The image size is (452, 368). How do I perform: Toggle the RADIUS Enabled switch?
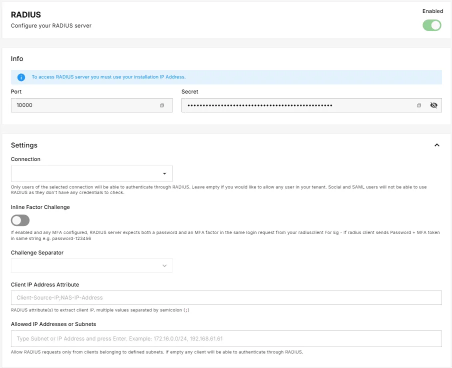click(432, 25)
